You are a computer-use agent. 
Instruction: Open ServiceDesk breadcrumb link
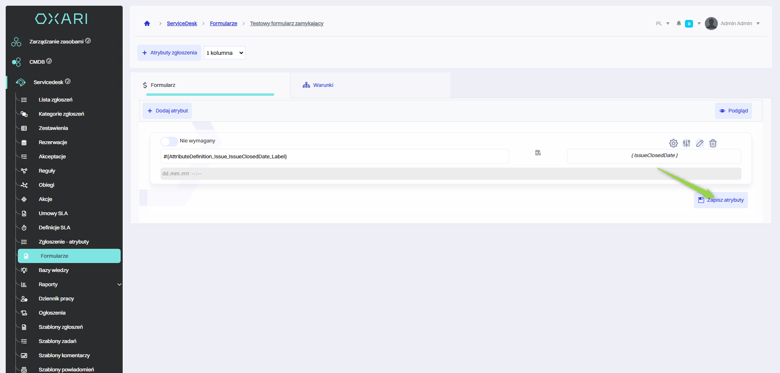tap(182, 24)
